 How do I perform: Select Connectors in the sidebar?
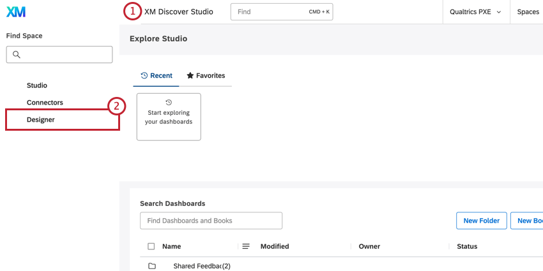coord(45,103)
